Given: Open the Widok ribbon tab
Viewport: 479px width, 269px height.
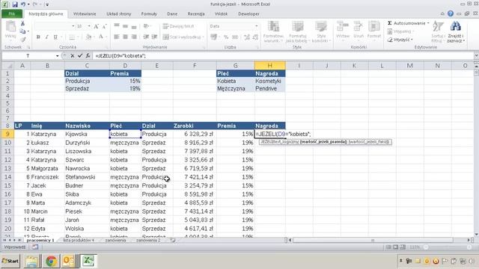Looking at the screenshot, I should [222, 14].
